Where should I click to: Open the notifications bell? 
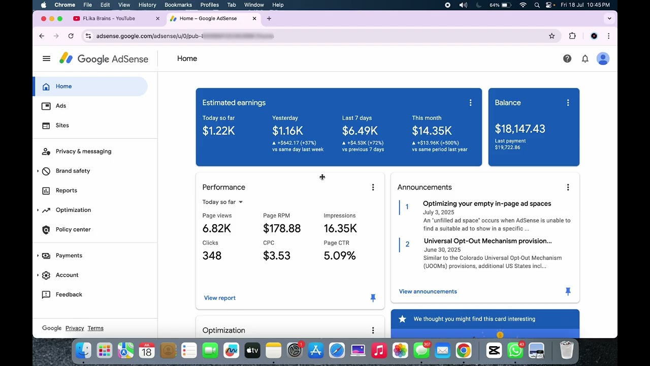click(585, 58)
